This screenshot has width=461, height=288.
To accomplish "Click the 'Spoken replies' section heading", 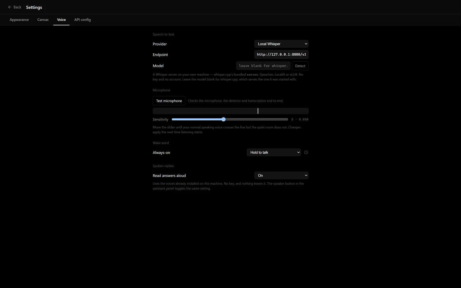I will click(163, 166).
